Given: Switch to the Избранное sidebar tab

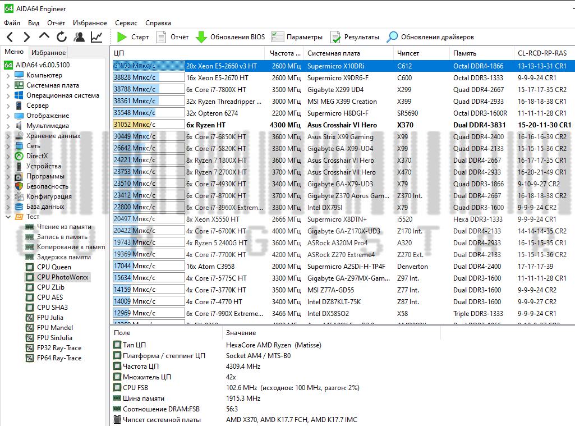Looking at the screenshot, I should tap(48, 52).
